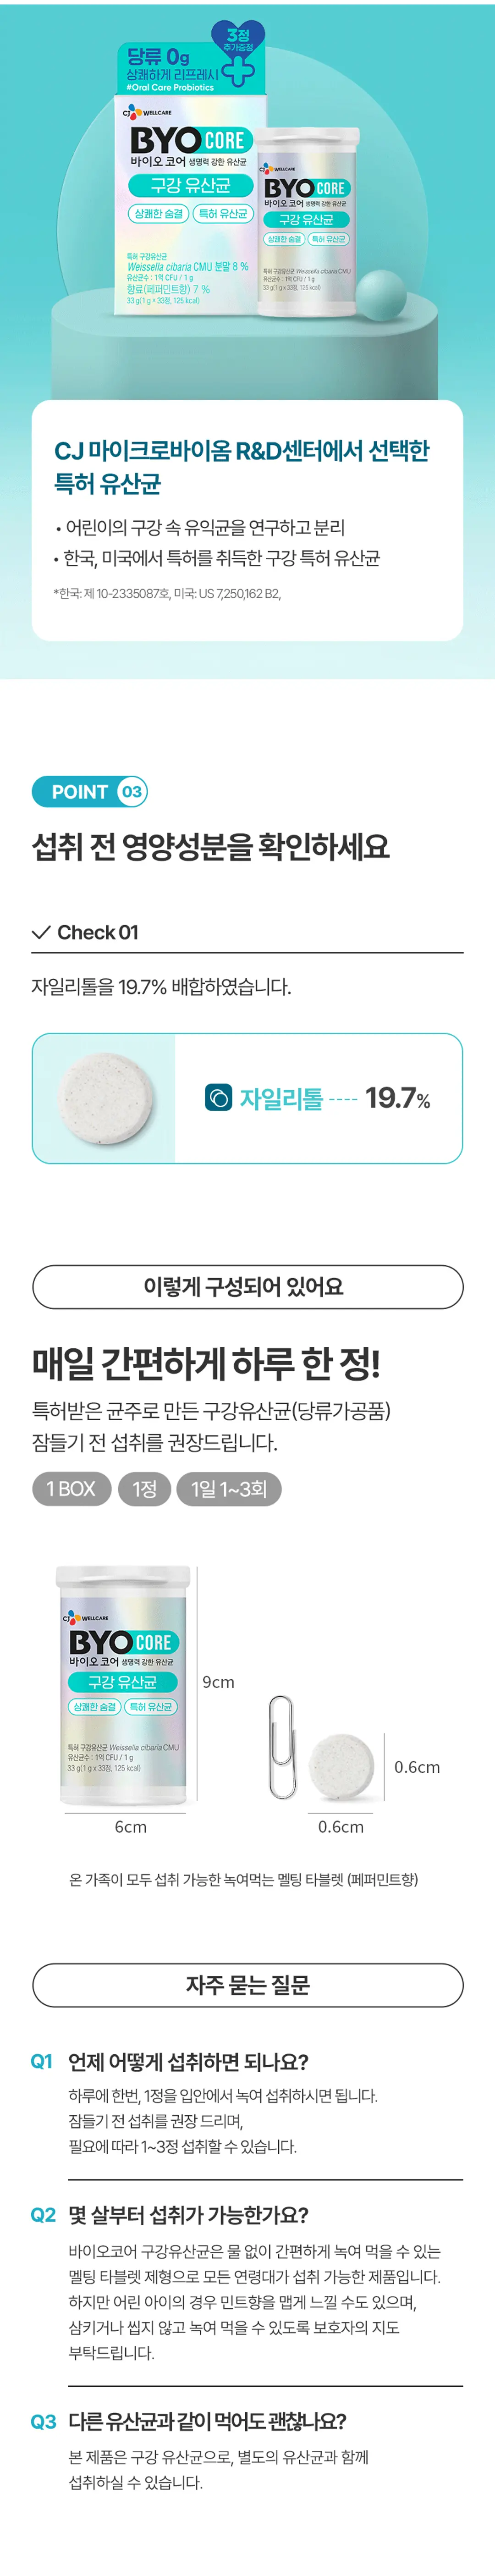The image size is (495, 2576).
Task: Click the small tablet next to the paperclip
Action: click(x=341, y=1767)
